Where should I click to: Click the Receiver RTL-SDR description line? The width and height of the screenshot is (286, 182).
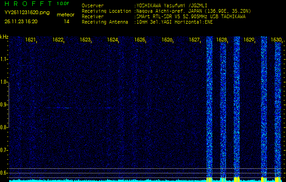191,16
